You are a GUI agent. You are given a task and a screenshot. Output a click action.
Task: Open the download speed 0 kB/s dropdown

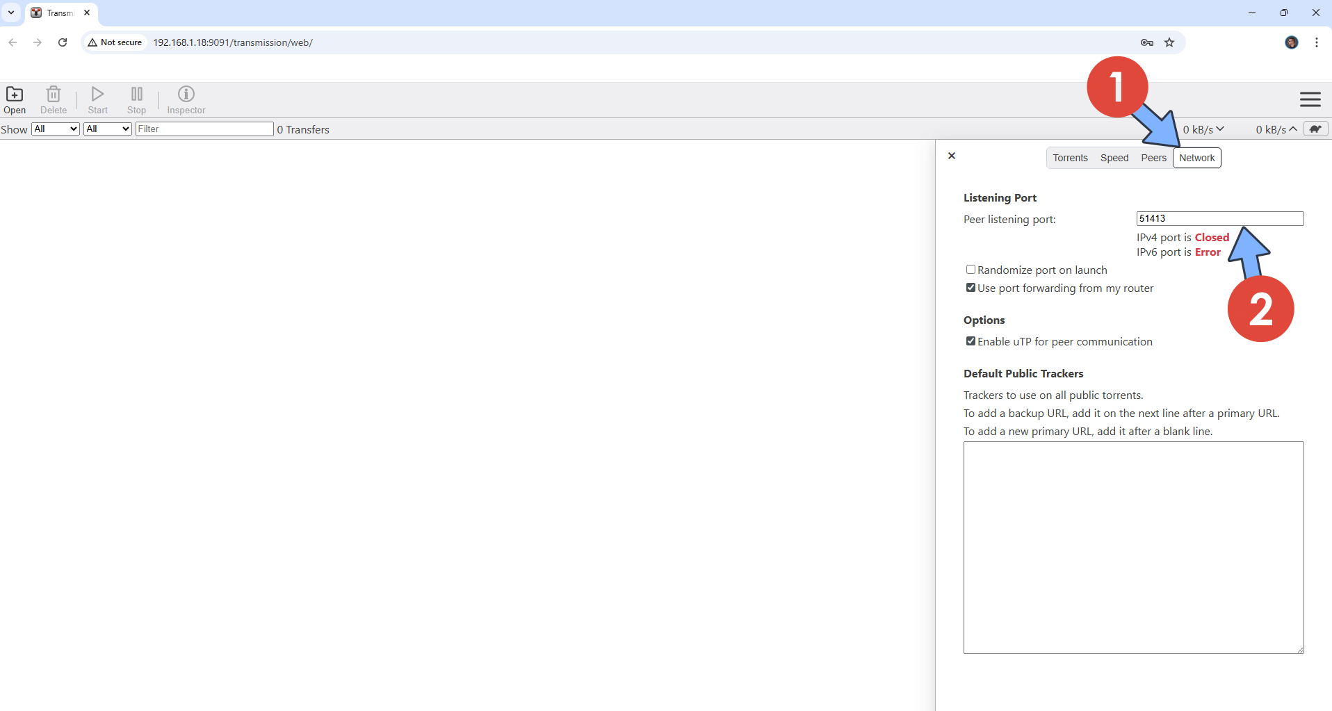pyautogui.click(x=1203, y=129)
